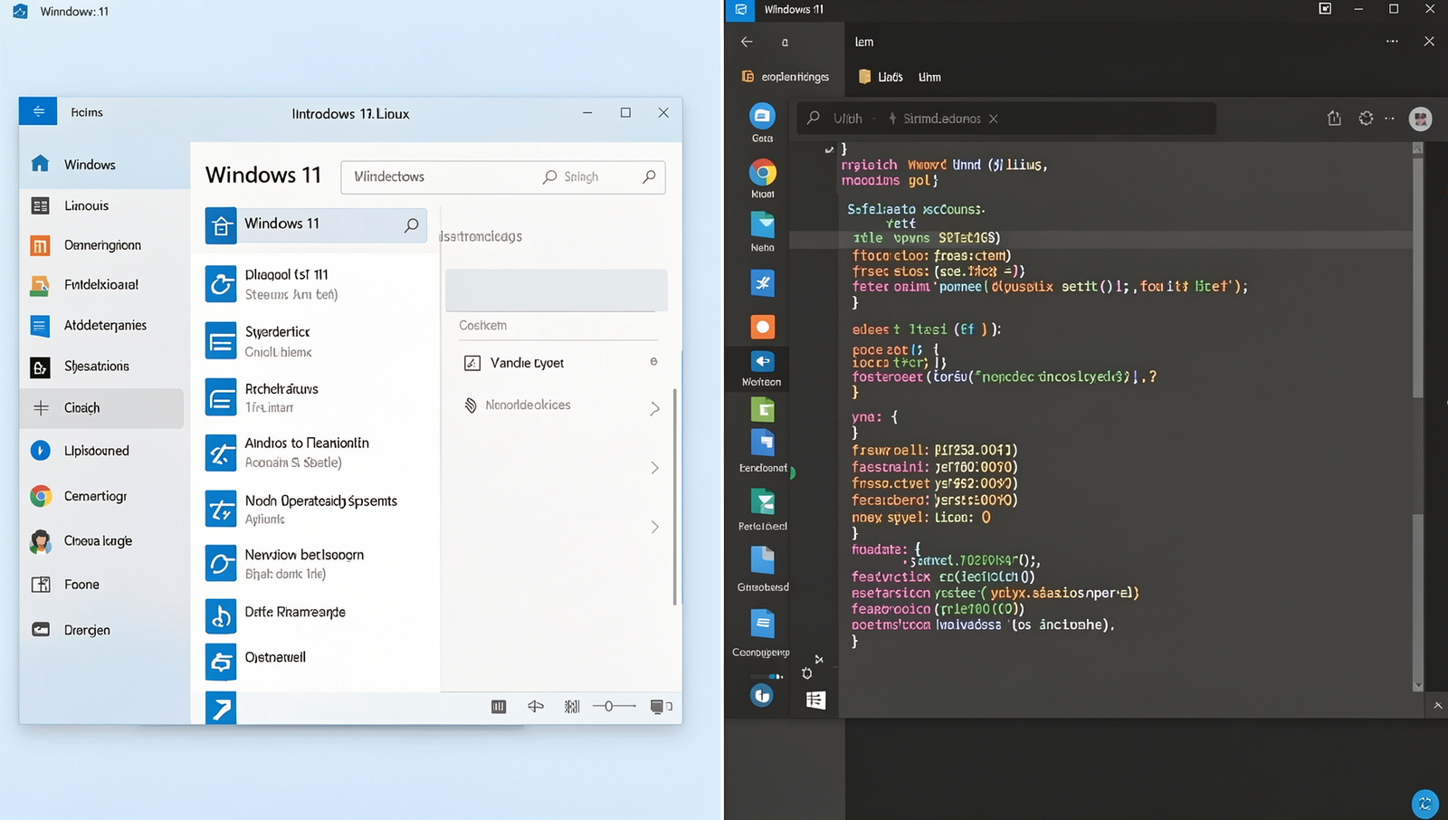Open Denerngrioon orange icon item
1448x820 pixels.
click(86, 245)
